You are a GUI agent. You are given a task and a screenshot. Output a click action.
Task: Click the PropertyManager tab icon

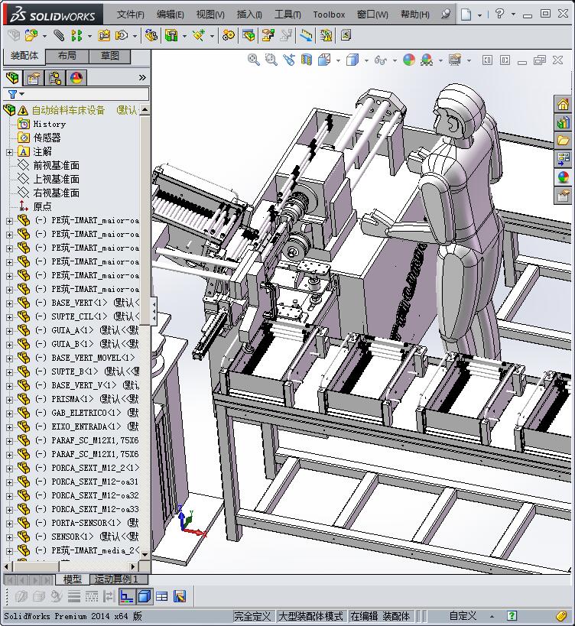pyautogui.click(x=34, y=78)
